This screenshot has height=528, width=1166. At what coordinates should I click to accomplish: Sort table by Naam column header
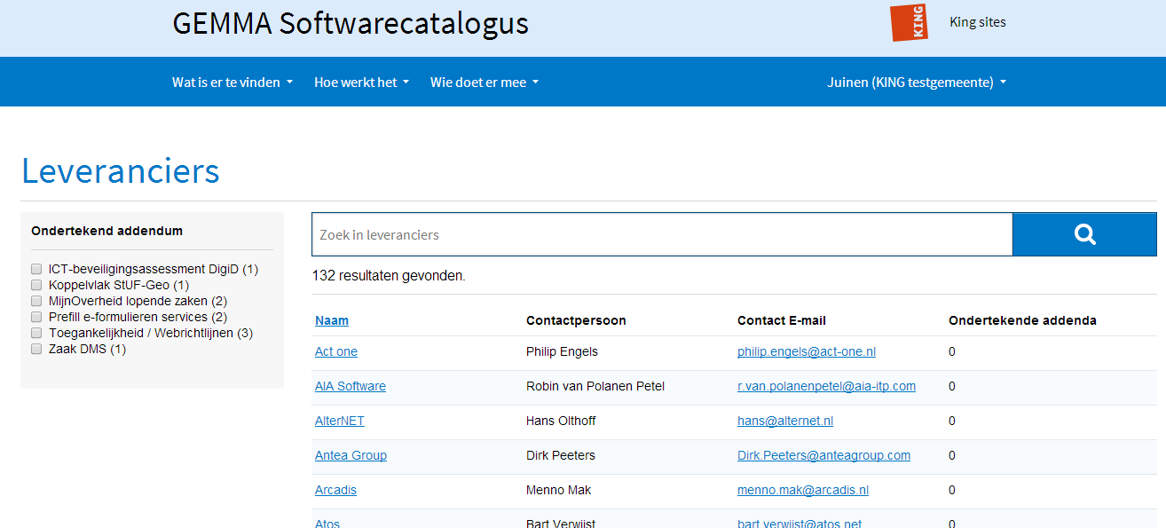(332, 320)
